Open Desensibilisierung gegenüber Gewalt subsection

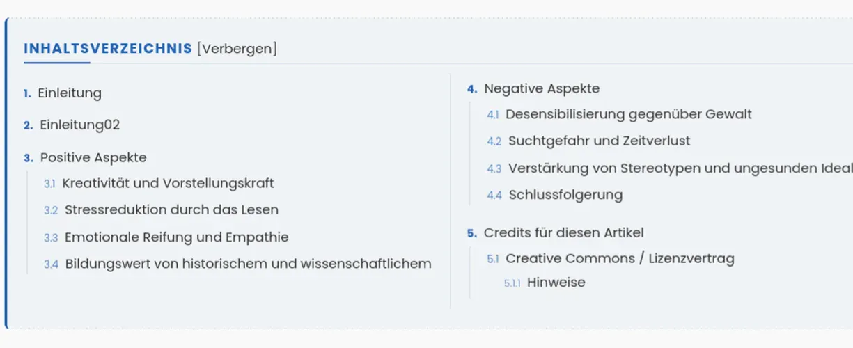click(629, 114)
